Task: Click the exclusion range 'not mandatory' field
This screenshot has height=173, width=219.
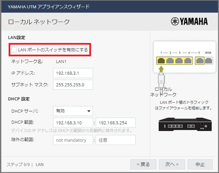Action: (x=73, y=140)
